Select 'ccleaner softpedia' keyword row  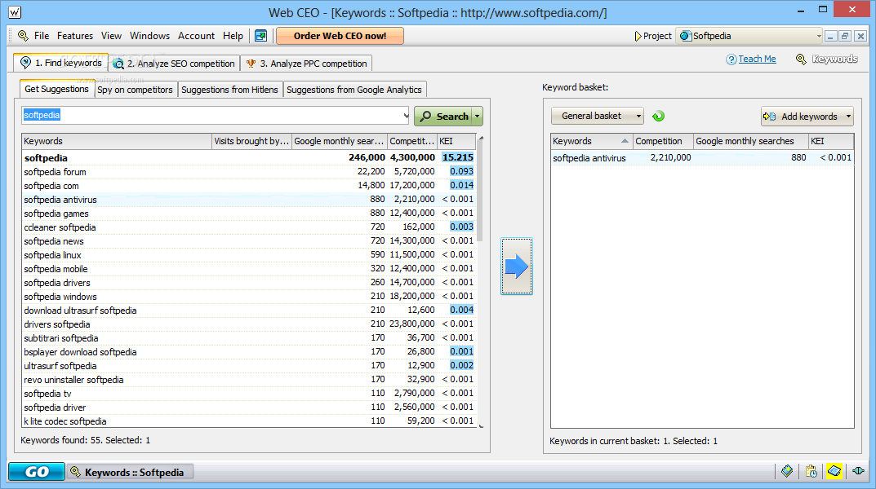tap(249, 227)
